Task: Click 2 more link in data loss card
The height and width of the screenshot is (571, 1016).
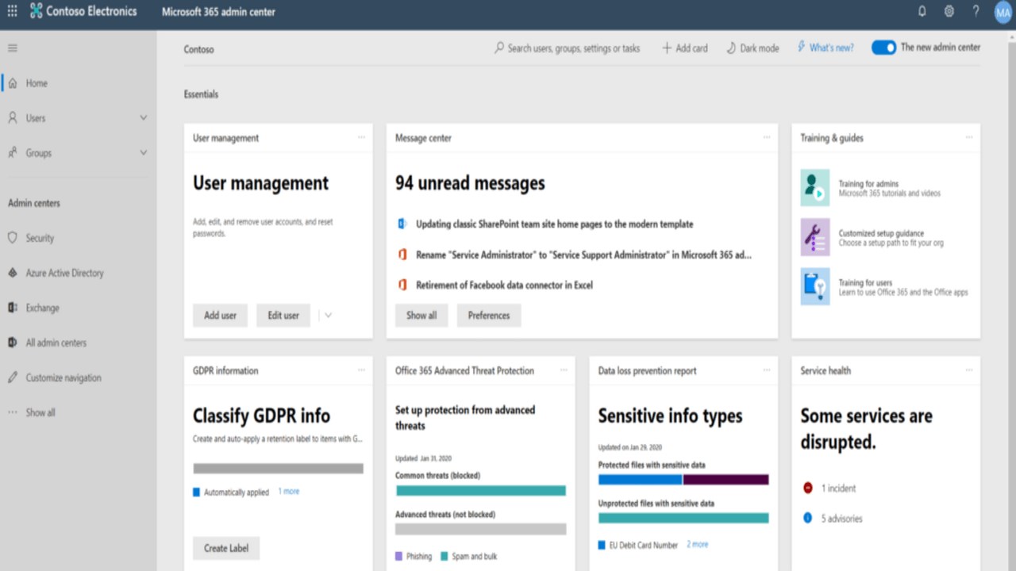Action: 698,545
